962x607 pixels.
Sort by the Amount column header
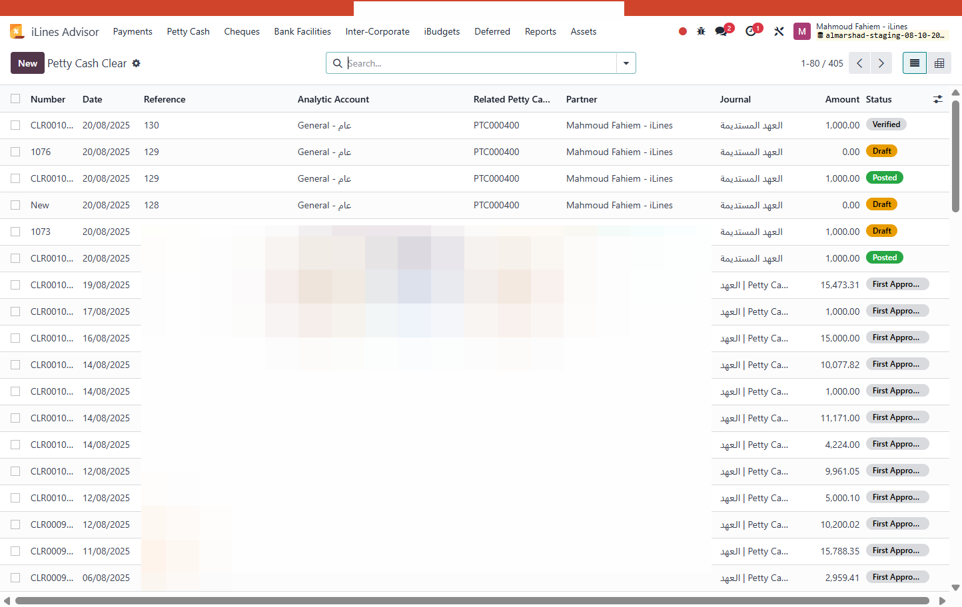(842, 99)
